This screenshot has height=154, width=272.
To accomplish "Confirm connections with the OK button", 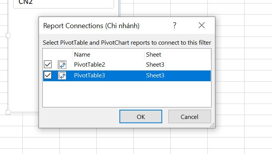I will pos(141,117).
